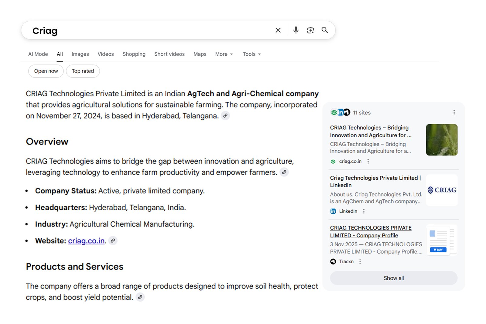
Task: Open the three-dot options for the sites panel
Action: click(x=454, y=112)
